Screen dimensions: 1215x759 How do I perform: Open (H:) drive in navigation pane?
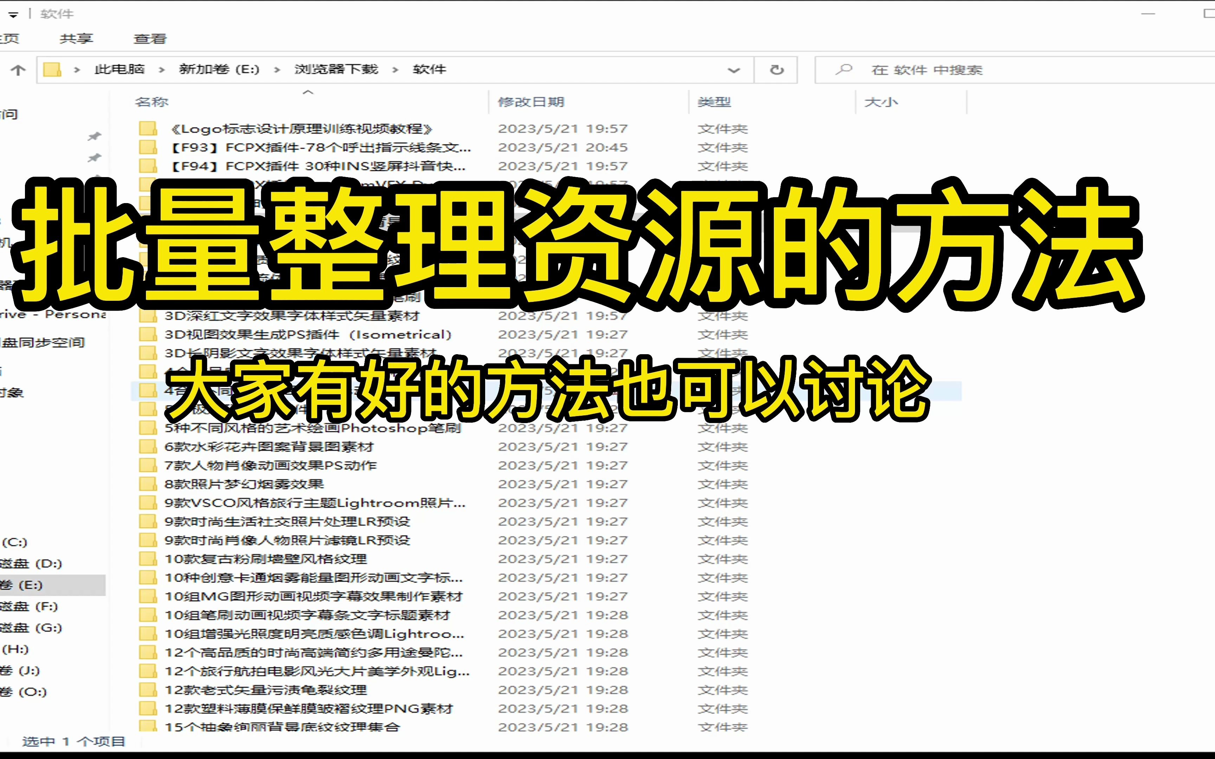(15, 649)
